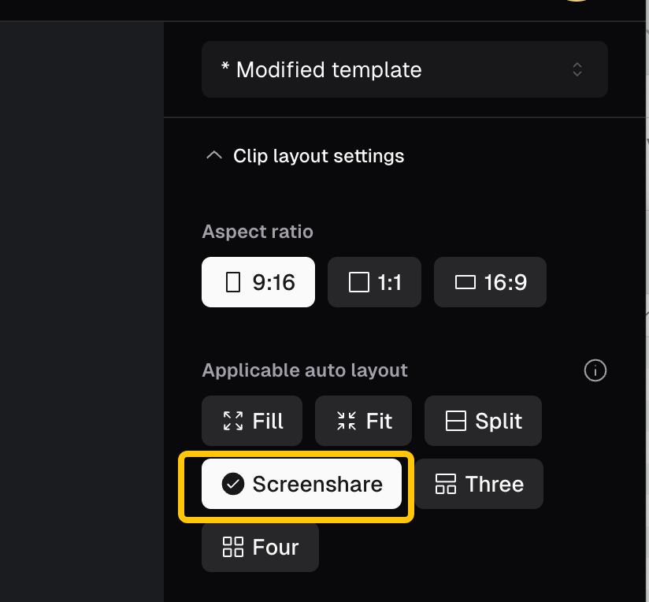Click the landscape rectangle icon for 16:9
This screenshot has width=649, height=602.
click(465, 282)
